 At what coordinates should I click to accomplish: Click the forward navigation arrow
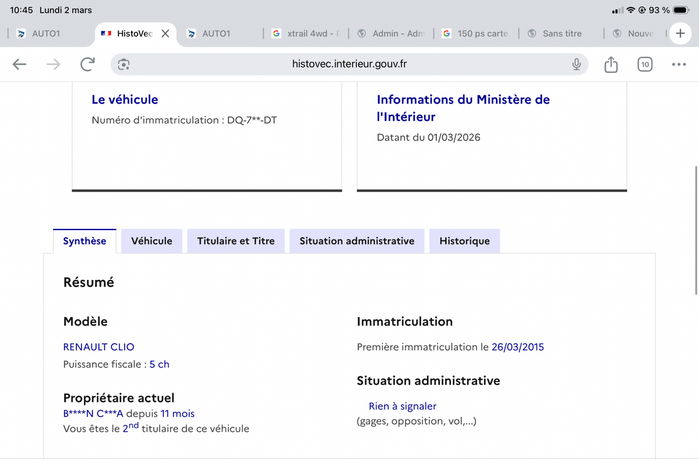click(x=53, y=64)
